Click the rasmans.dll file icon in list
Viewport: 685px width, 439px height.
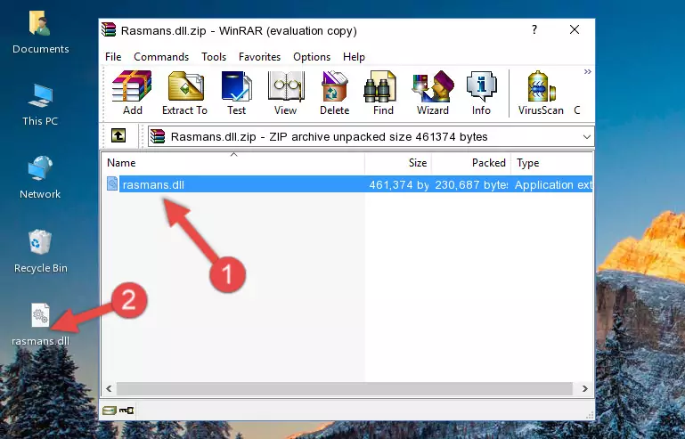point(112,184)
